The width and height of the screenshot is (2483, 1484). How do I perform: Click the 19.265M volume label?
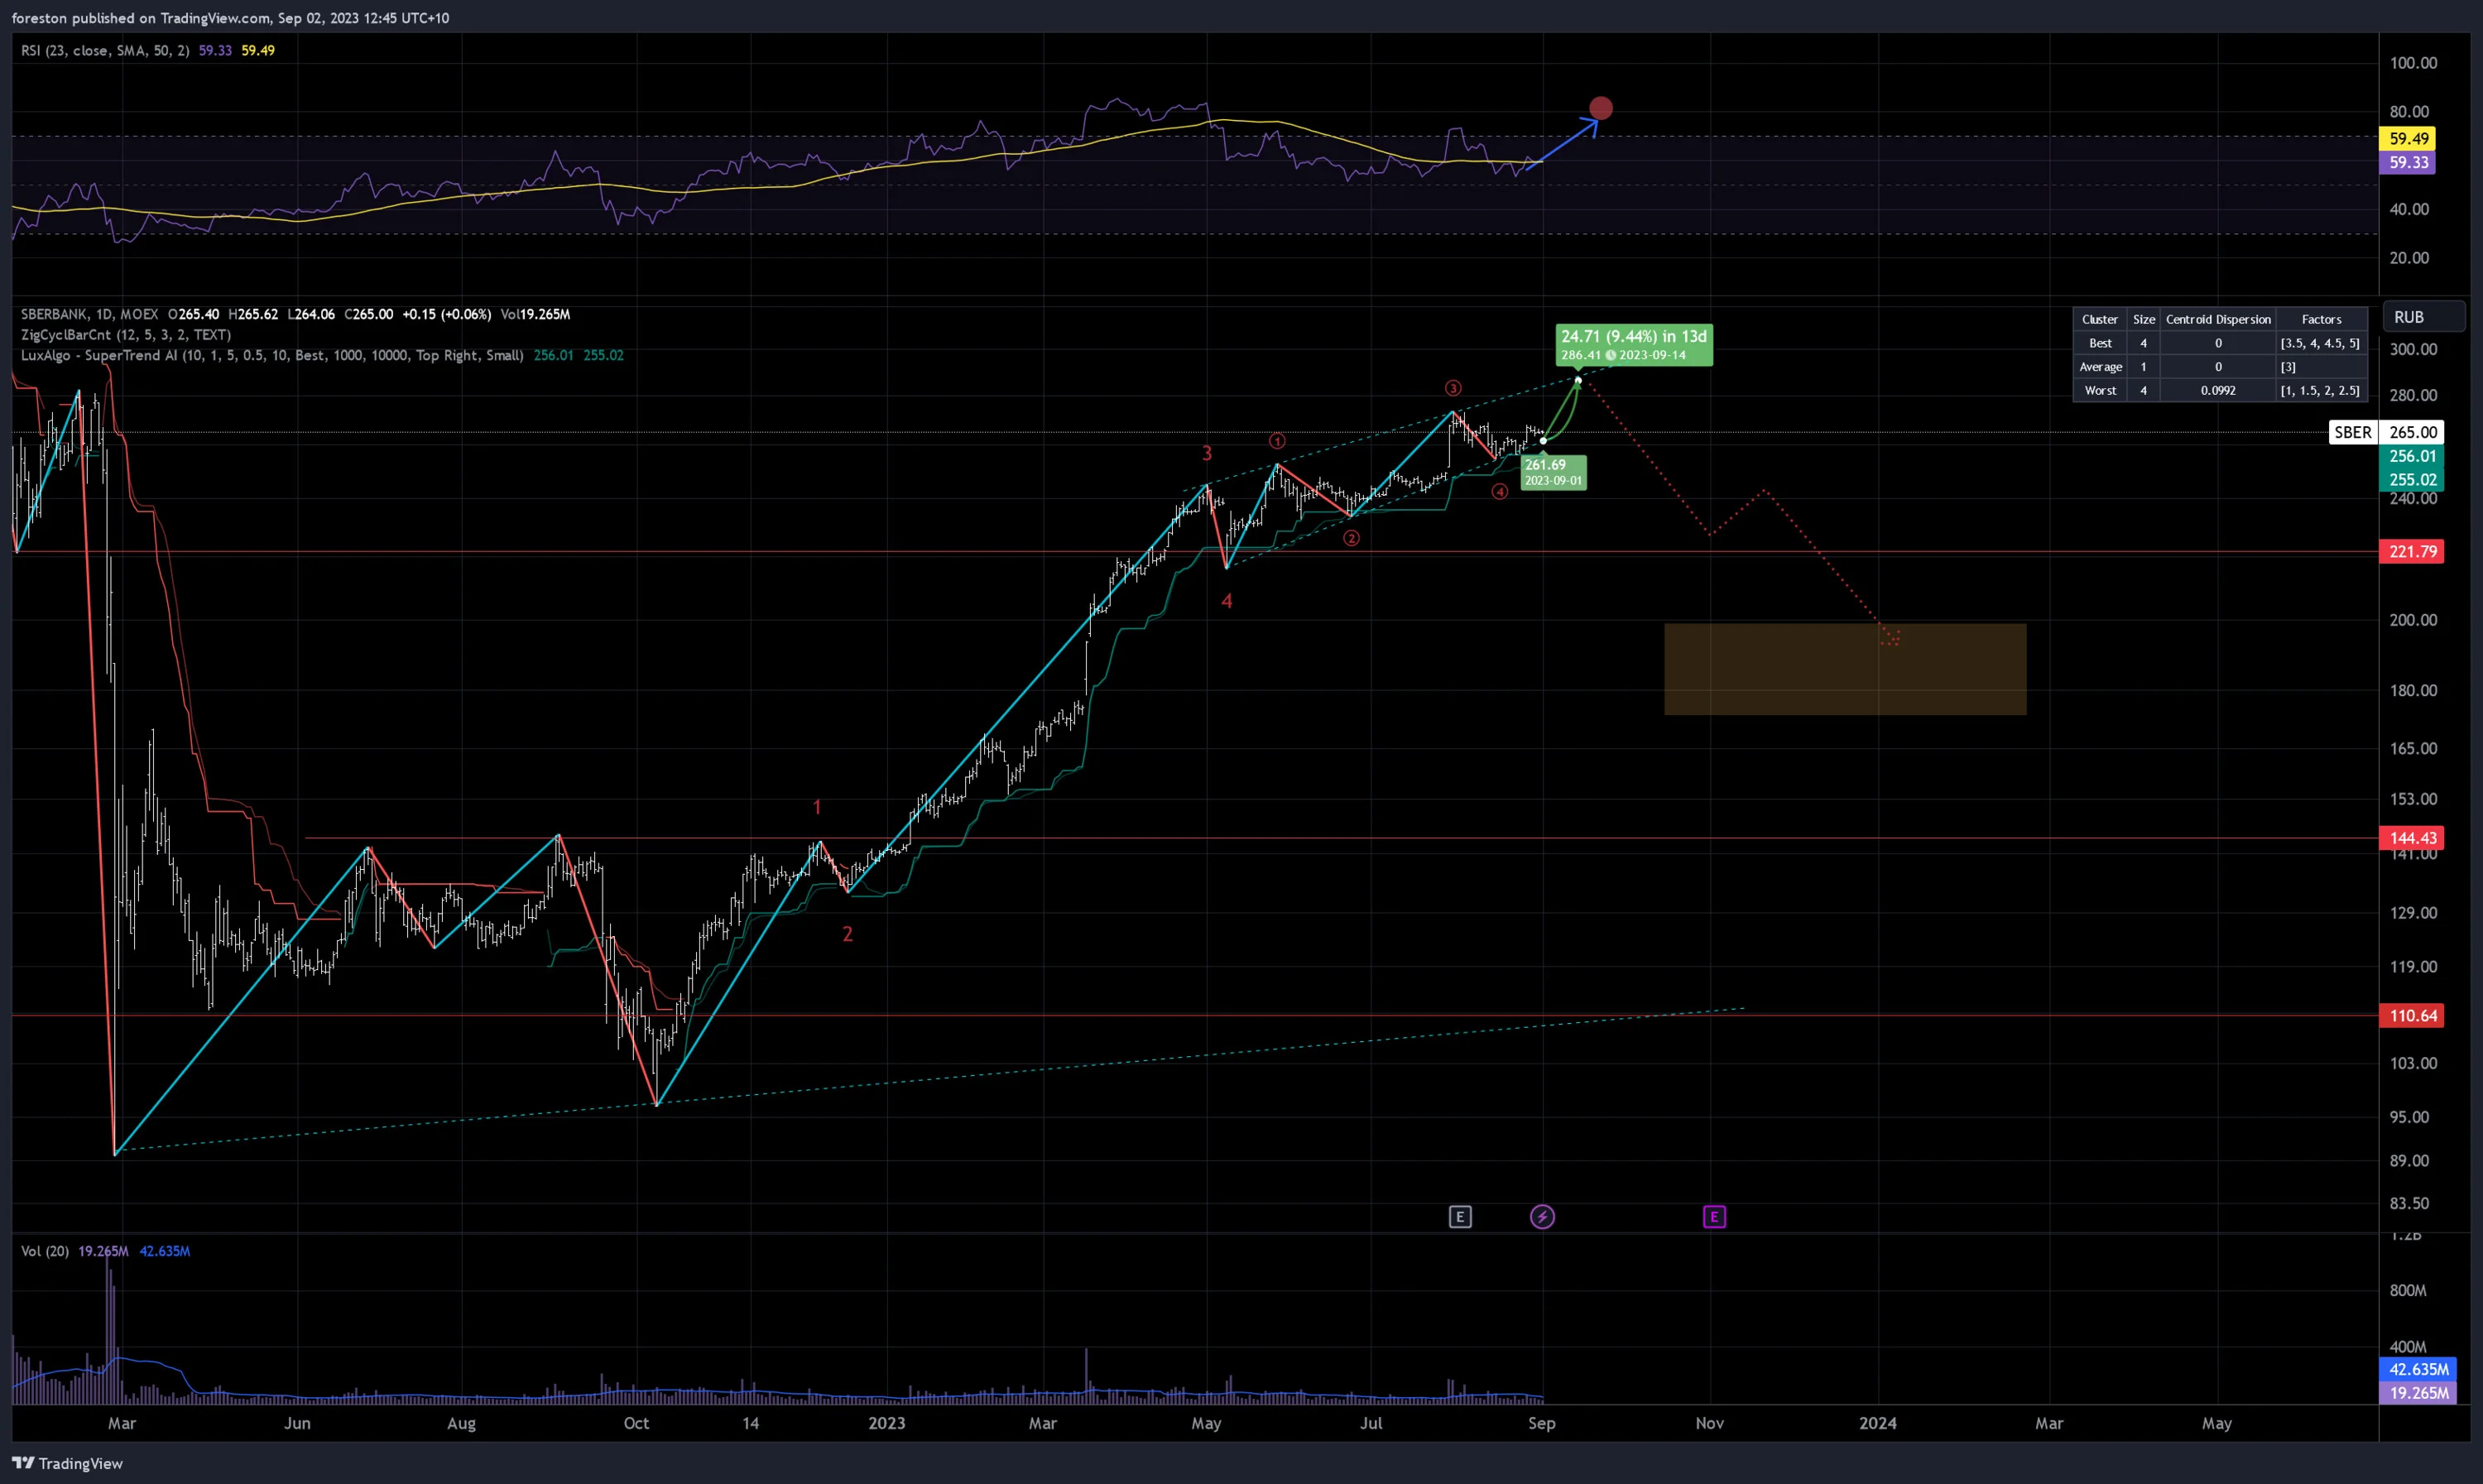coord(2418,1393)
